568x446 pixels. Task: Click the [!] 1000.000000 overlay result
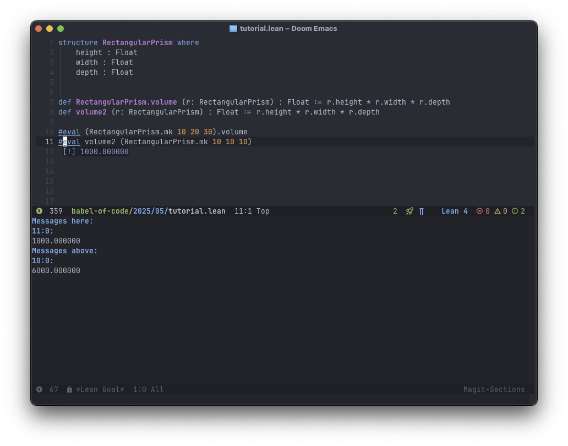click(96, 152)
